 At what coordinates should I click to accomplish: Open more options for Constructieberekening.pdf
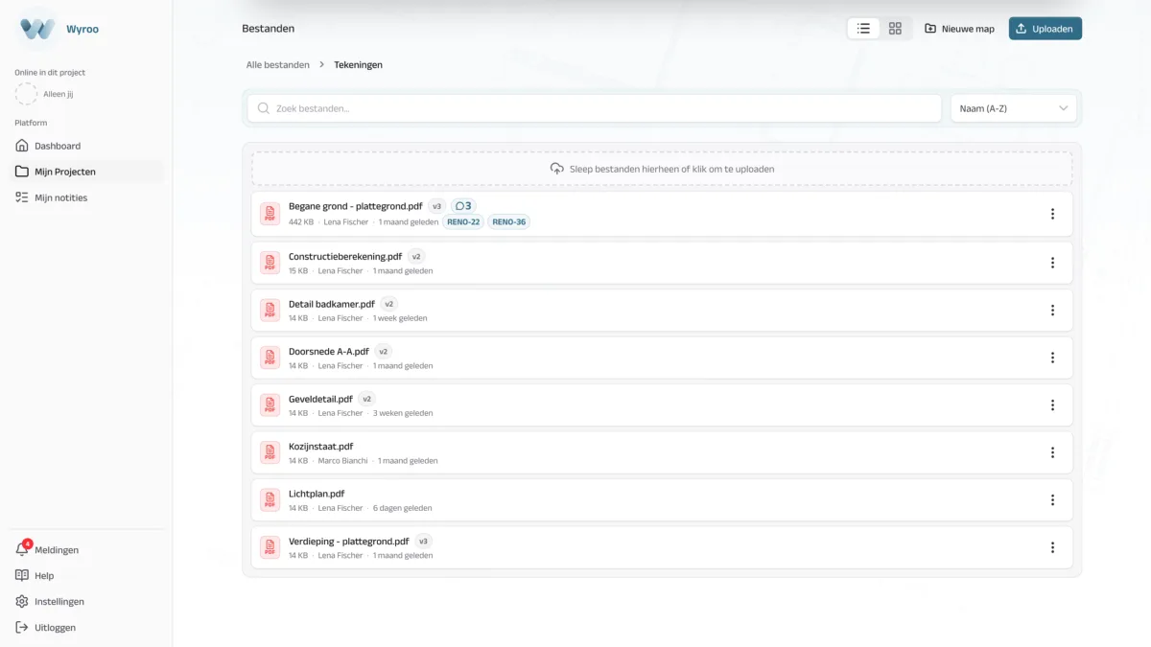tap(1052, 263)
